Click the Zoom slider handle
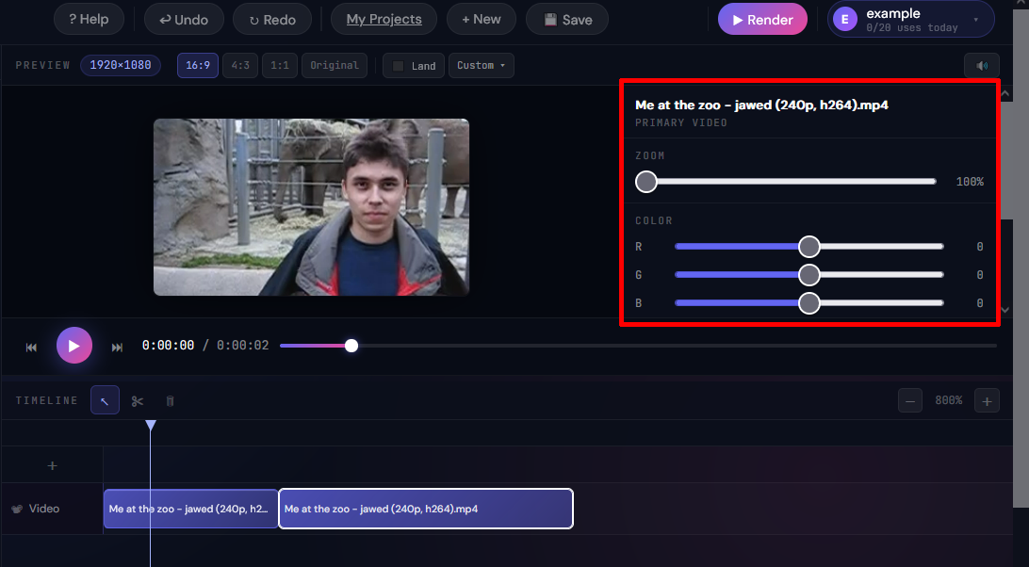The width and height of the screenshot is (1029, 567). coord(646,182)
